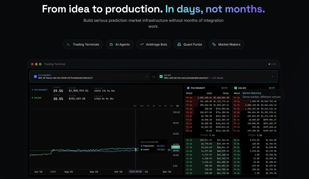Click the Trading Terminals pill button
The height and width of the screenshot is (179, 309).
(x=83, y=44)
